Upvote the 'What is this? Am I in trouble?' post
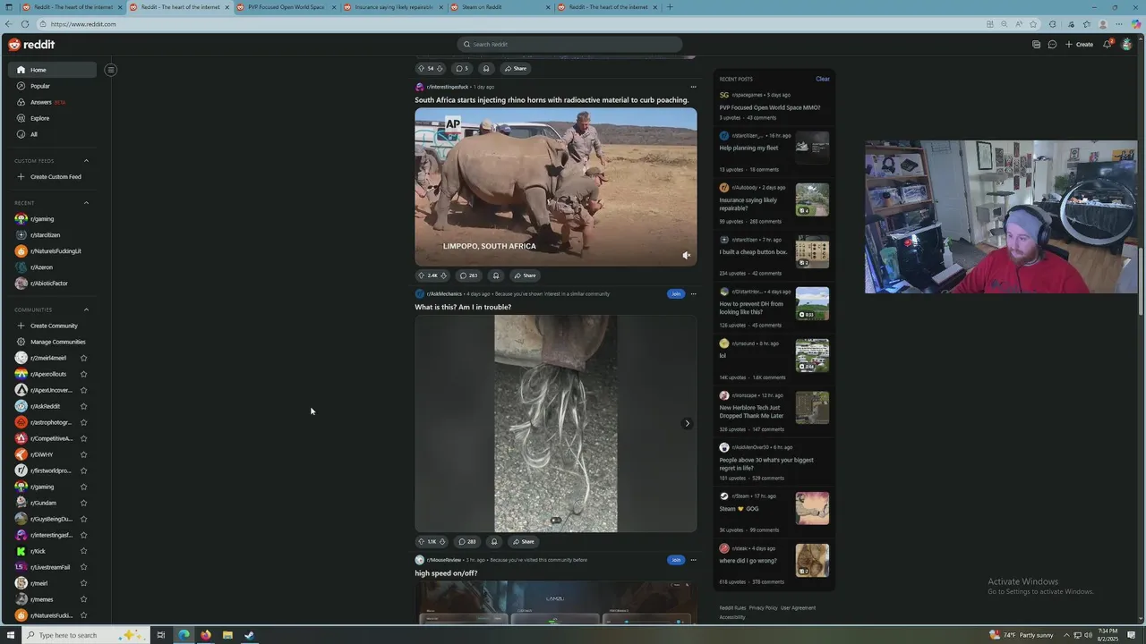 (421, 541)
